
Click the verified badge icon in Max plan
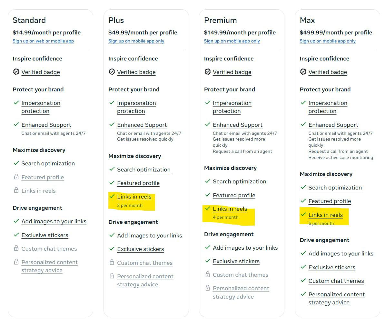pyautogui.click(x=303, y=72)
